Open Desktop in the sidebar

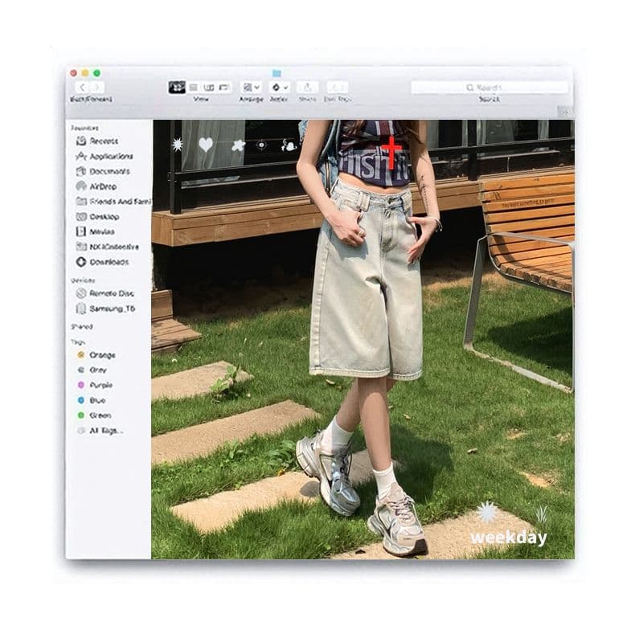point(98,217)
